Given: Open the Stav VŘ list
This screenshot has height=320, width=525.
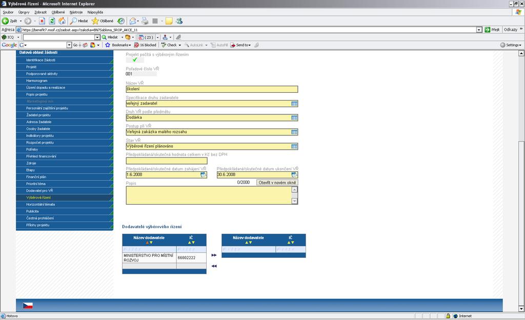Looking at the screenshot, I should [x=294, y=147].
